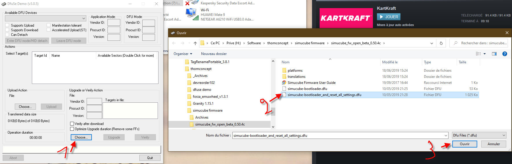Toggle Supports Download checkbox
This screenshot has width=512, height=164.
coord(7,30)
